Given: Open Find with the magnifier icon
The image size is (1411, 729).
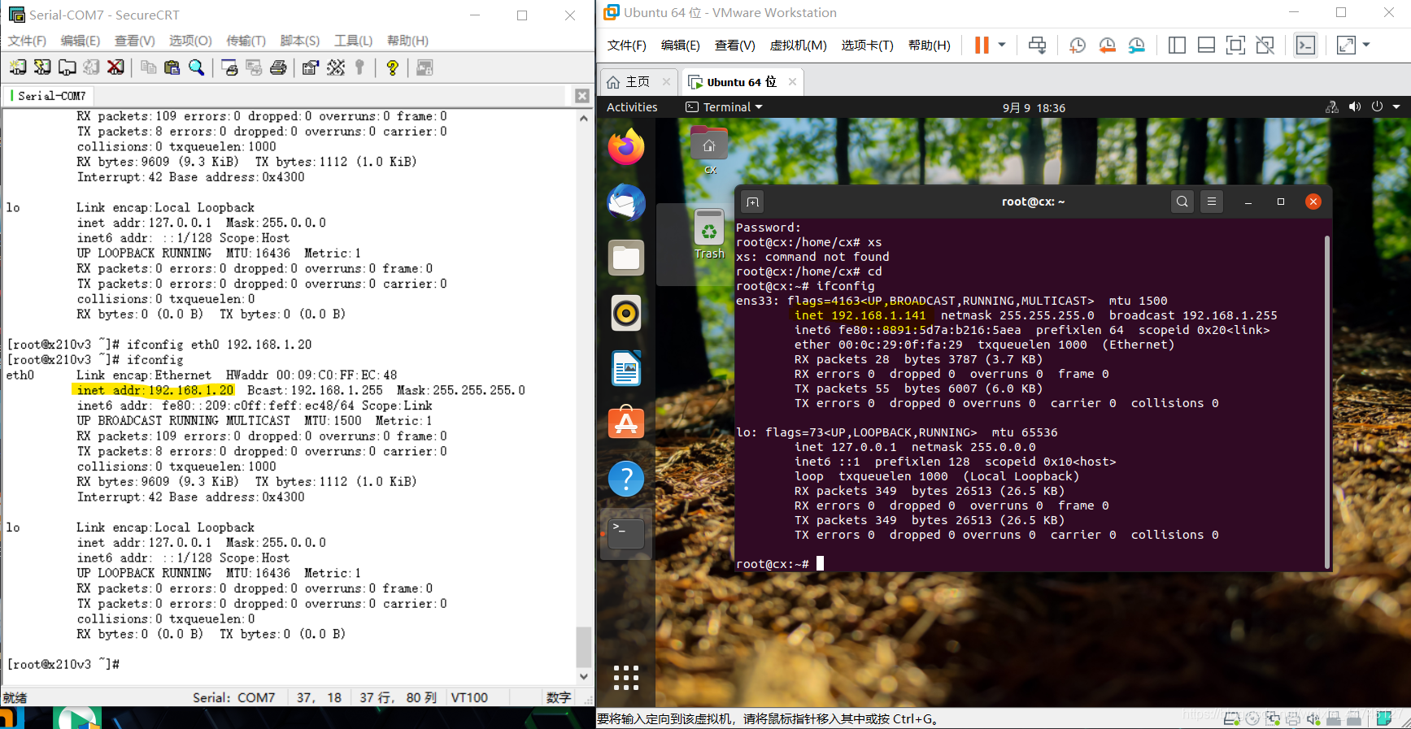Looking at the screenshot, I should pyautogui.click(x=196, y=67).
